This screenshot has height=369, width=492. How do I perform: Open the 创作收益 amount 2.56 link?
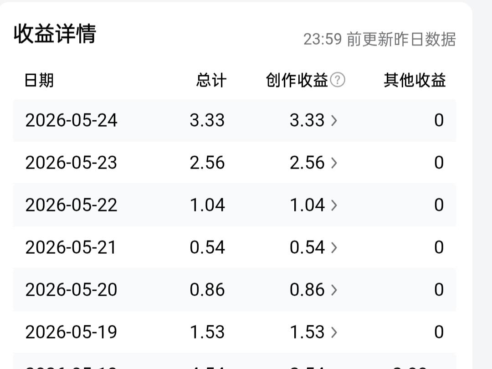[x=307, y=163]
